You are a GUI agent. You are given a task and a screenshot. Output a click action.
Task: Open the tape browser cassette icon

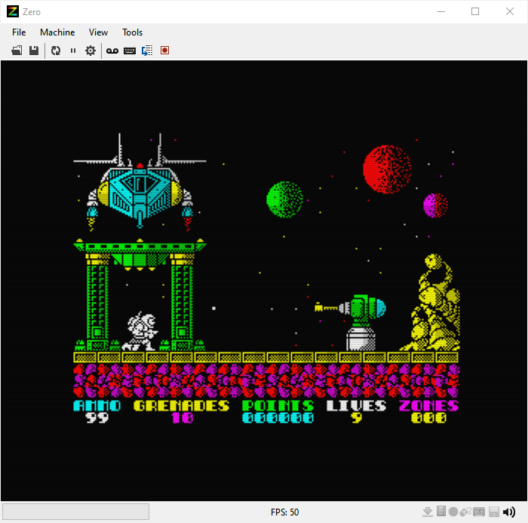coord(112,51)
